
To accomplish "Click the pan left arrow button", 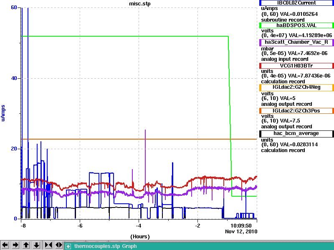I will (5, 245).
